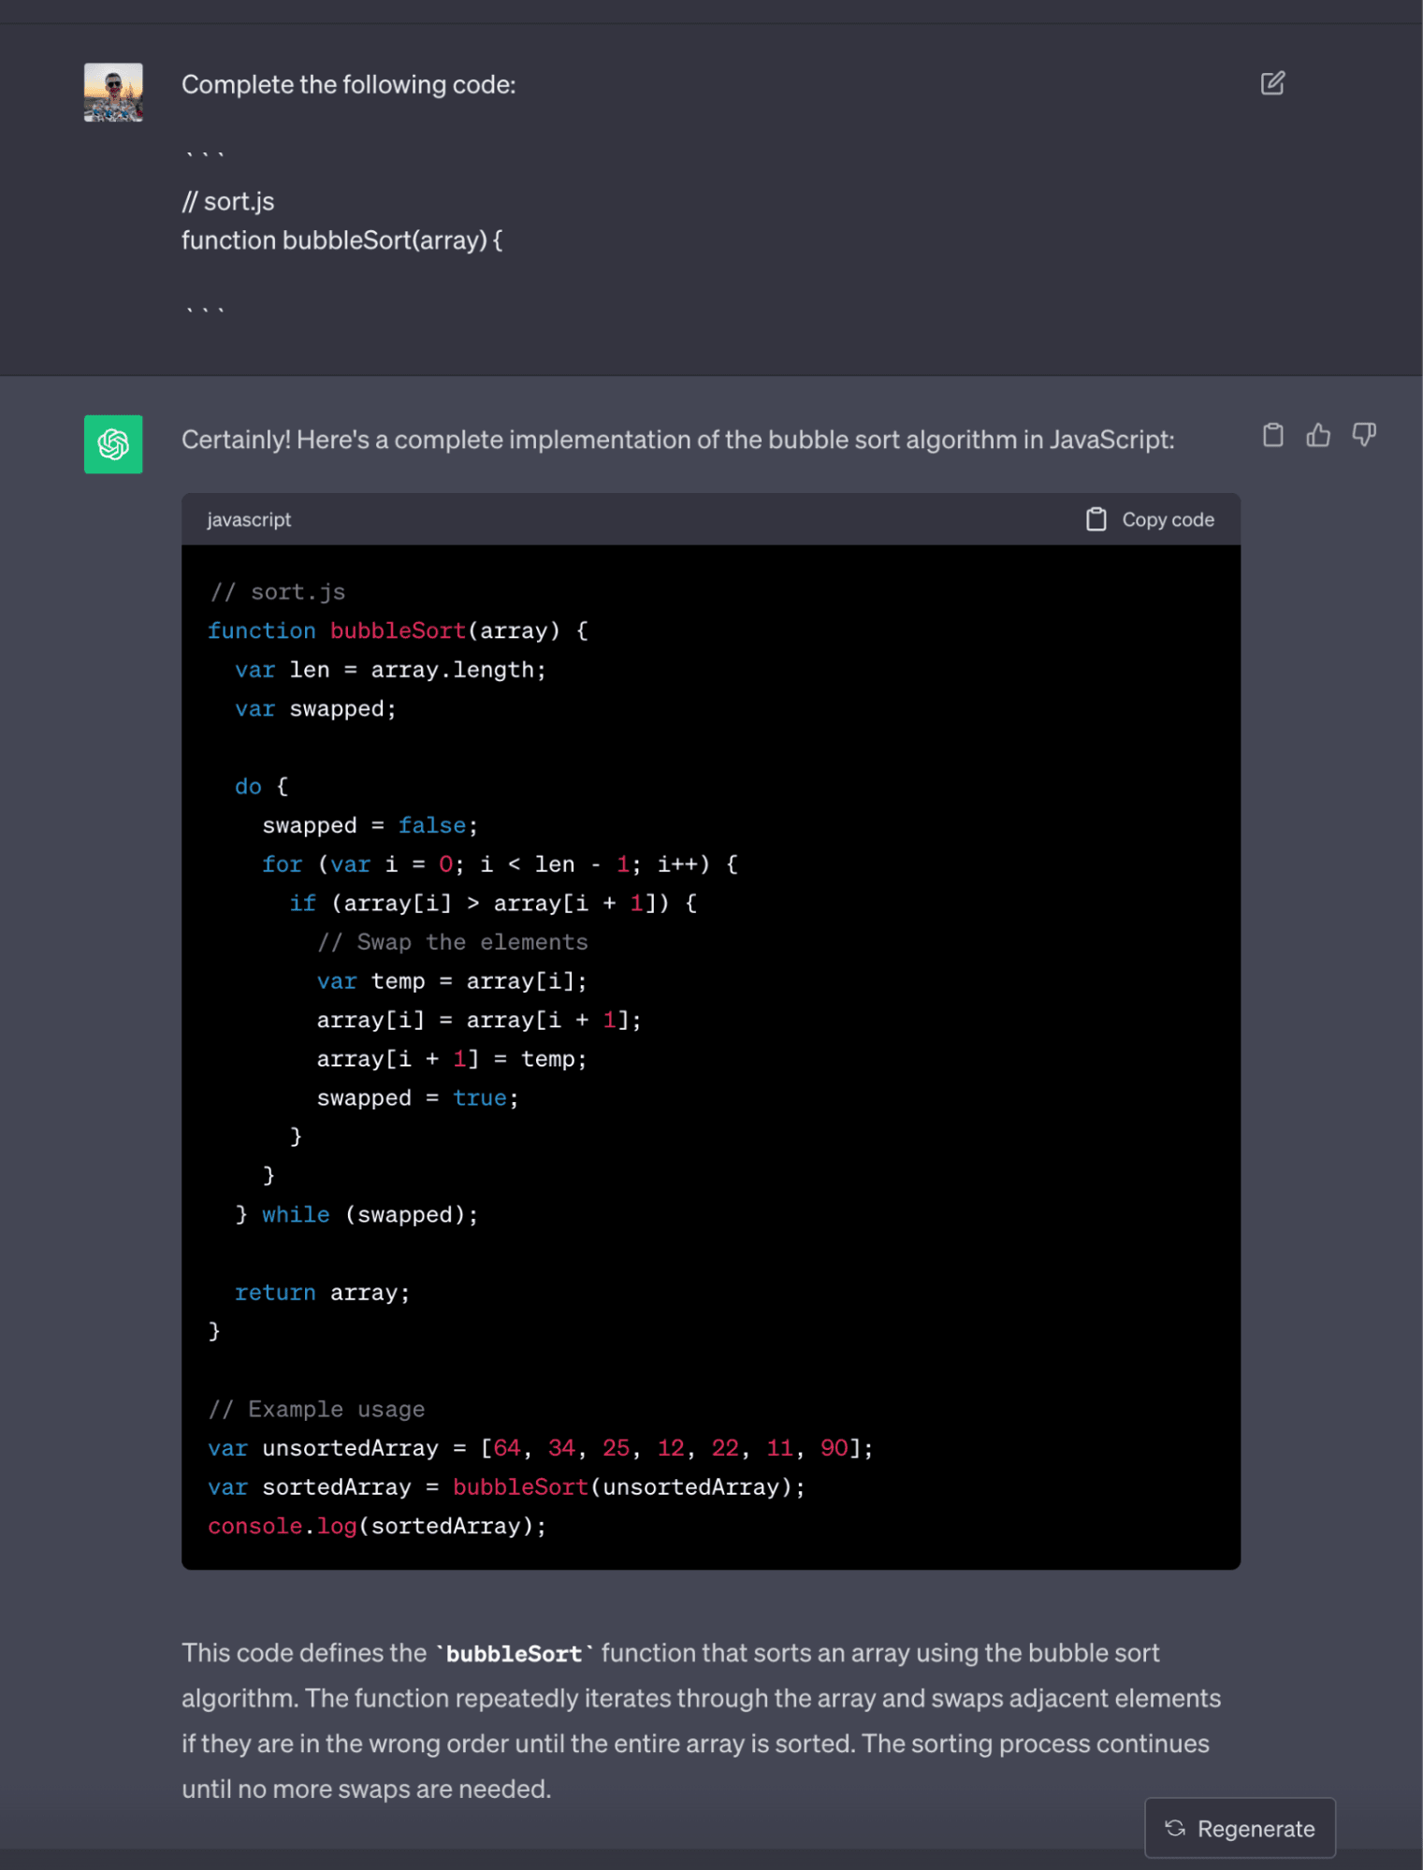This screenshot has height=1870, width=1423.
Task: Click the clipboard icon beside Copy code
Action: coord(1096,519)
